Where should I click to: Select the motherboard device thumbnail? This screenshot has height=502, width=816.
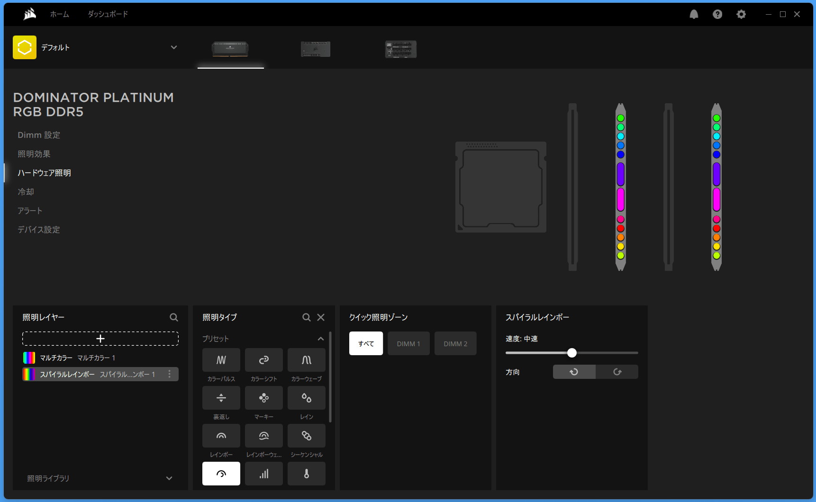pyautogui.click(x=316, y=49)
